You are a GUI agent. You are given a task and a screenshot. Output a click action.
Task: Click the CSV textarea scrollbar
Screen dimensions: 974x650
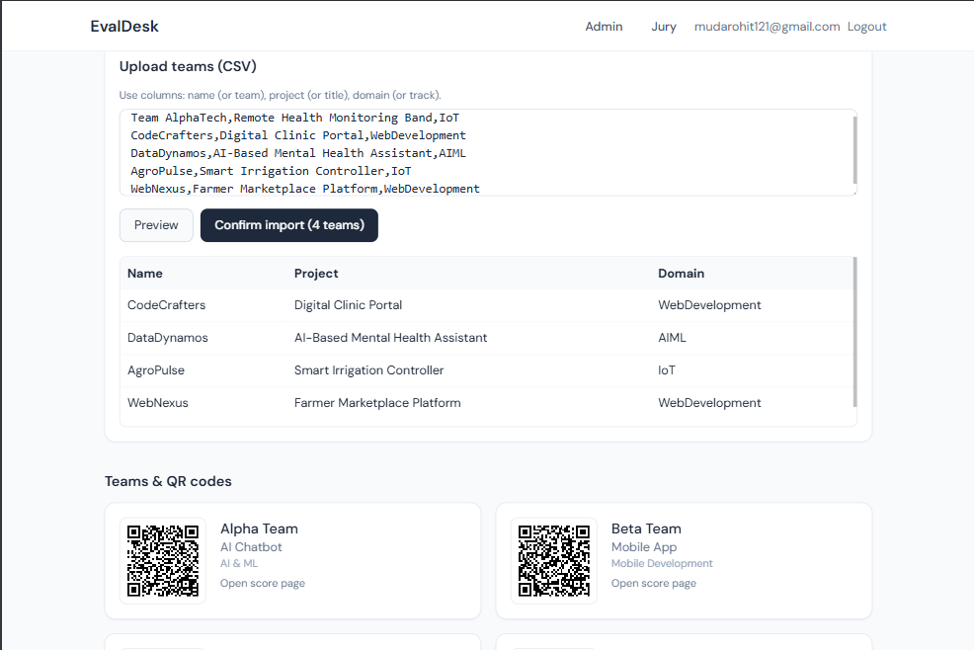[854, 149]
